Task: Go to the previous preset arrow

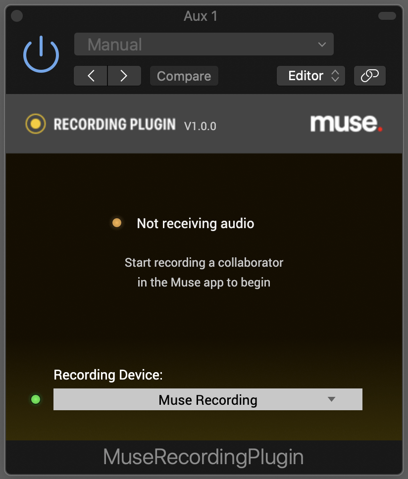Action: 91,76
